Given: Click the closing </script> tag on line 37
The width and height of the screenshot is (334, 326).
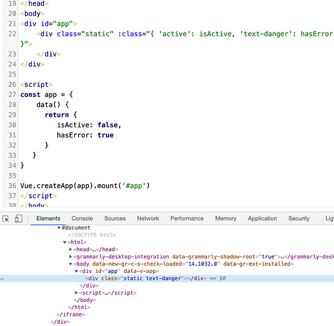Looking at the screenshot, I should pyautogui.click(x=39, y=196).
